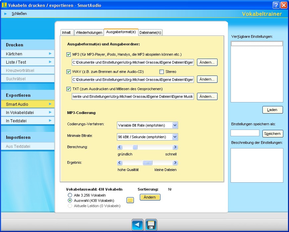Click the arrow next to In Vokabeldatei
The image size is (289, 232).
point(50,112)
